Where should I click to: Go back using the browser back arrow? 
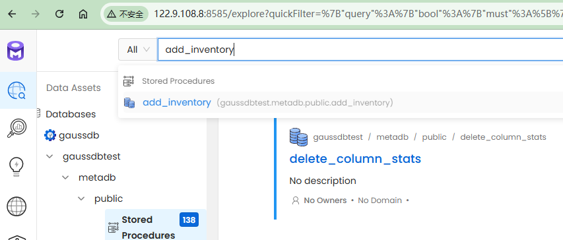[x=12, y=14]
